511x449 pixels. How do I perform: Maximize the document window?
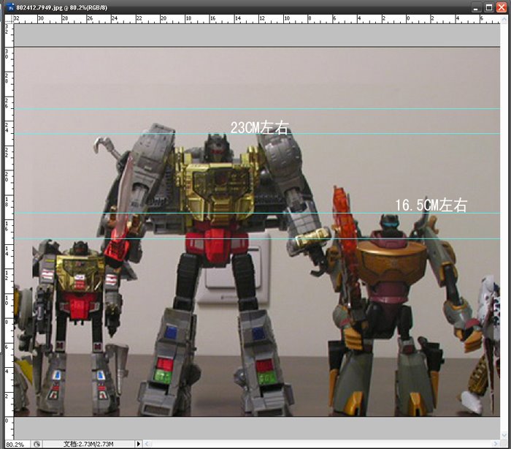(x=489, y=7)
